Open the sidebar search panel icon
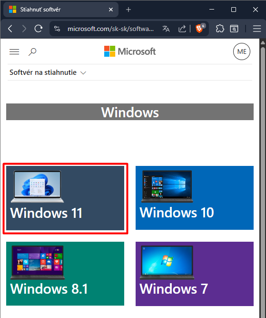This screenshot has height=318, width=266. pos(234,29)
